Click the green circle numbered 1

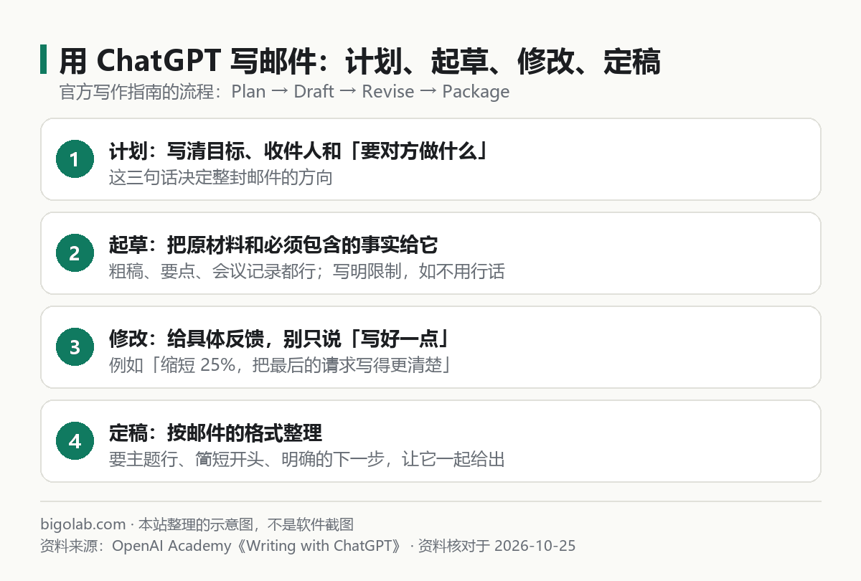(75, 159)
